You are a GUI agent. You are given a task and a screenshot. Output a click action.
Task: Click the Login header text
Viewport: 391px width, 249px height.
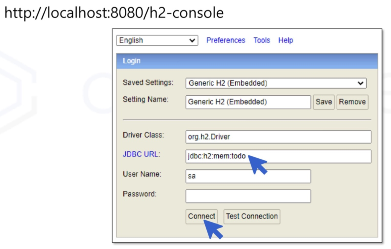(132, 61)
